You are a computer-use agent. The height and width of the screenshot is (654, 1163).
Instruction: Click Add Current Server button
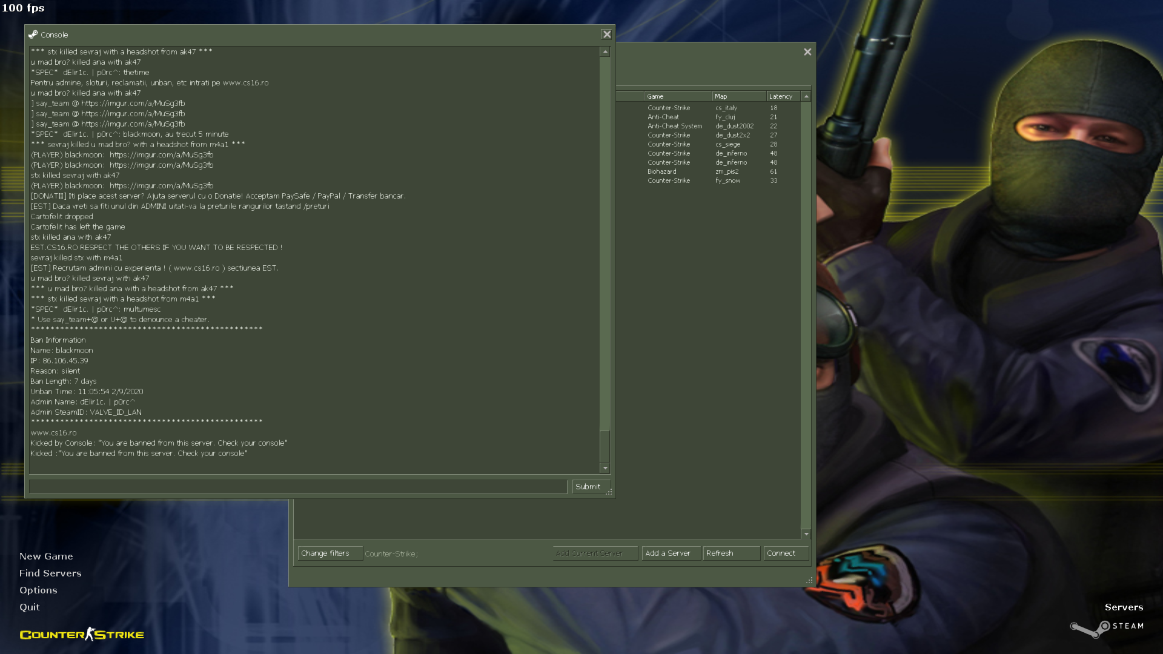point(595,553)
